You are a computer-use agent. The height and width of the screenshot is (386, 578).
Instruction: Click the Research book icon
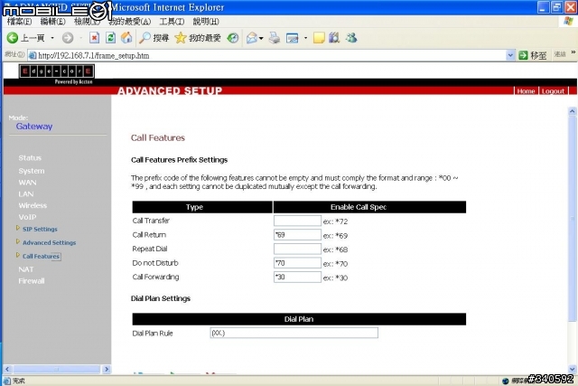click(334, 38)
